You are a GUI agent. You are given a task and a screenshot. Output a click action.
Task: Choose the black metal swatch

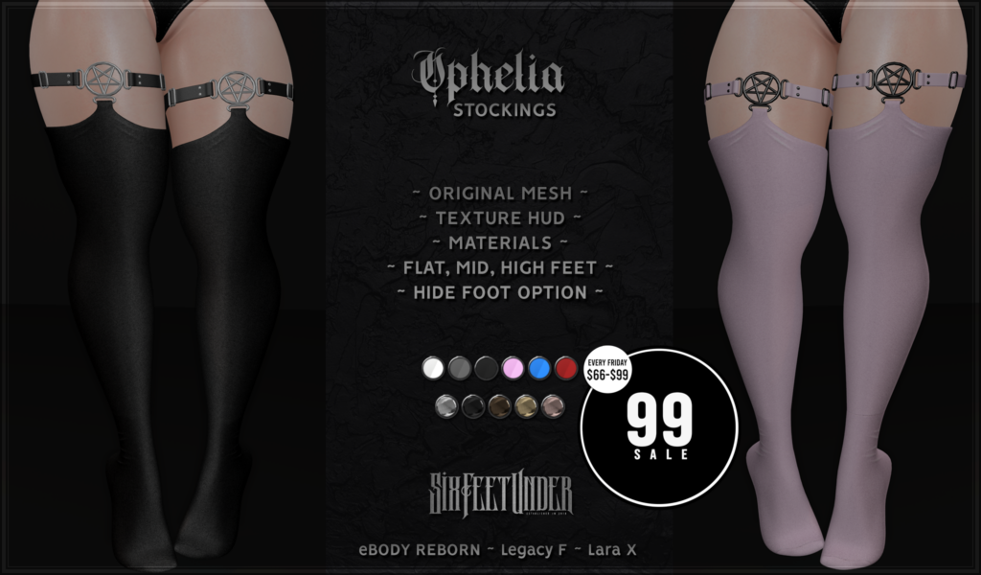tap(473, 406)
